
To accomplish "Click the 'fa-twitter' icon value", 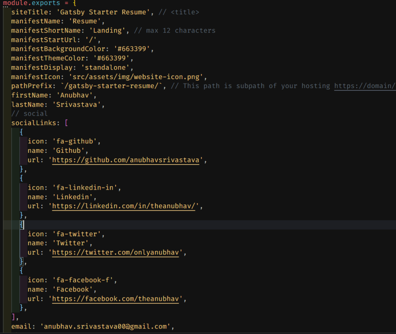I will pyautogui.click(x=76, y=234).
